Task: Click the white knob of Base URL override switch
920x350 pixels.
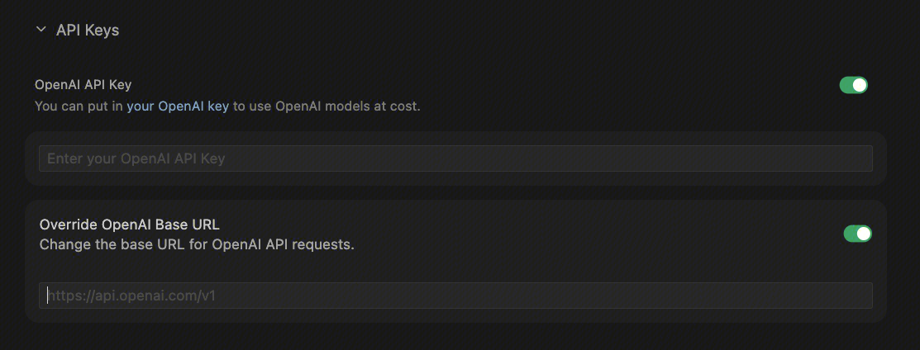Action: [x=864, y=234]
